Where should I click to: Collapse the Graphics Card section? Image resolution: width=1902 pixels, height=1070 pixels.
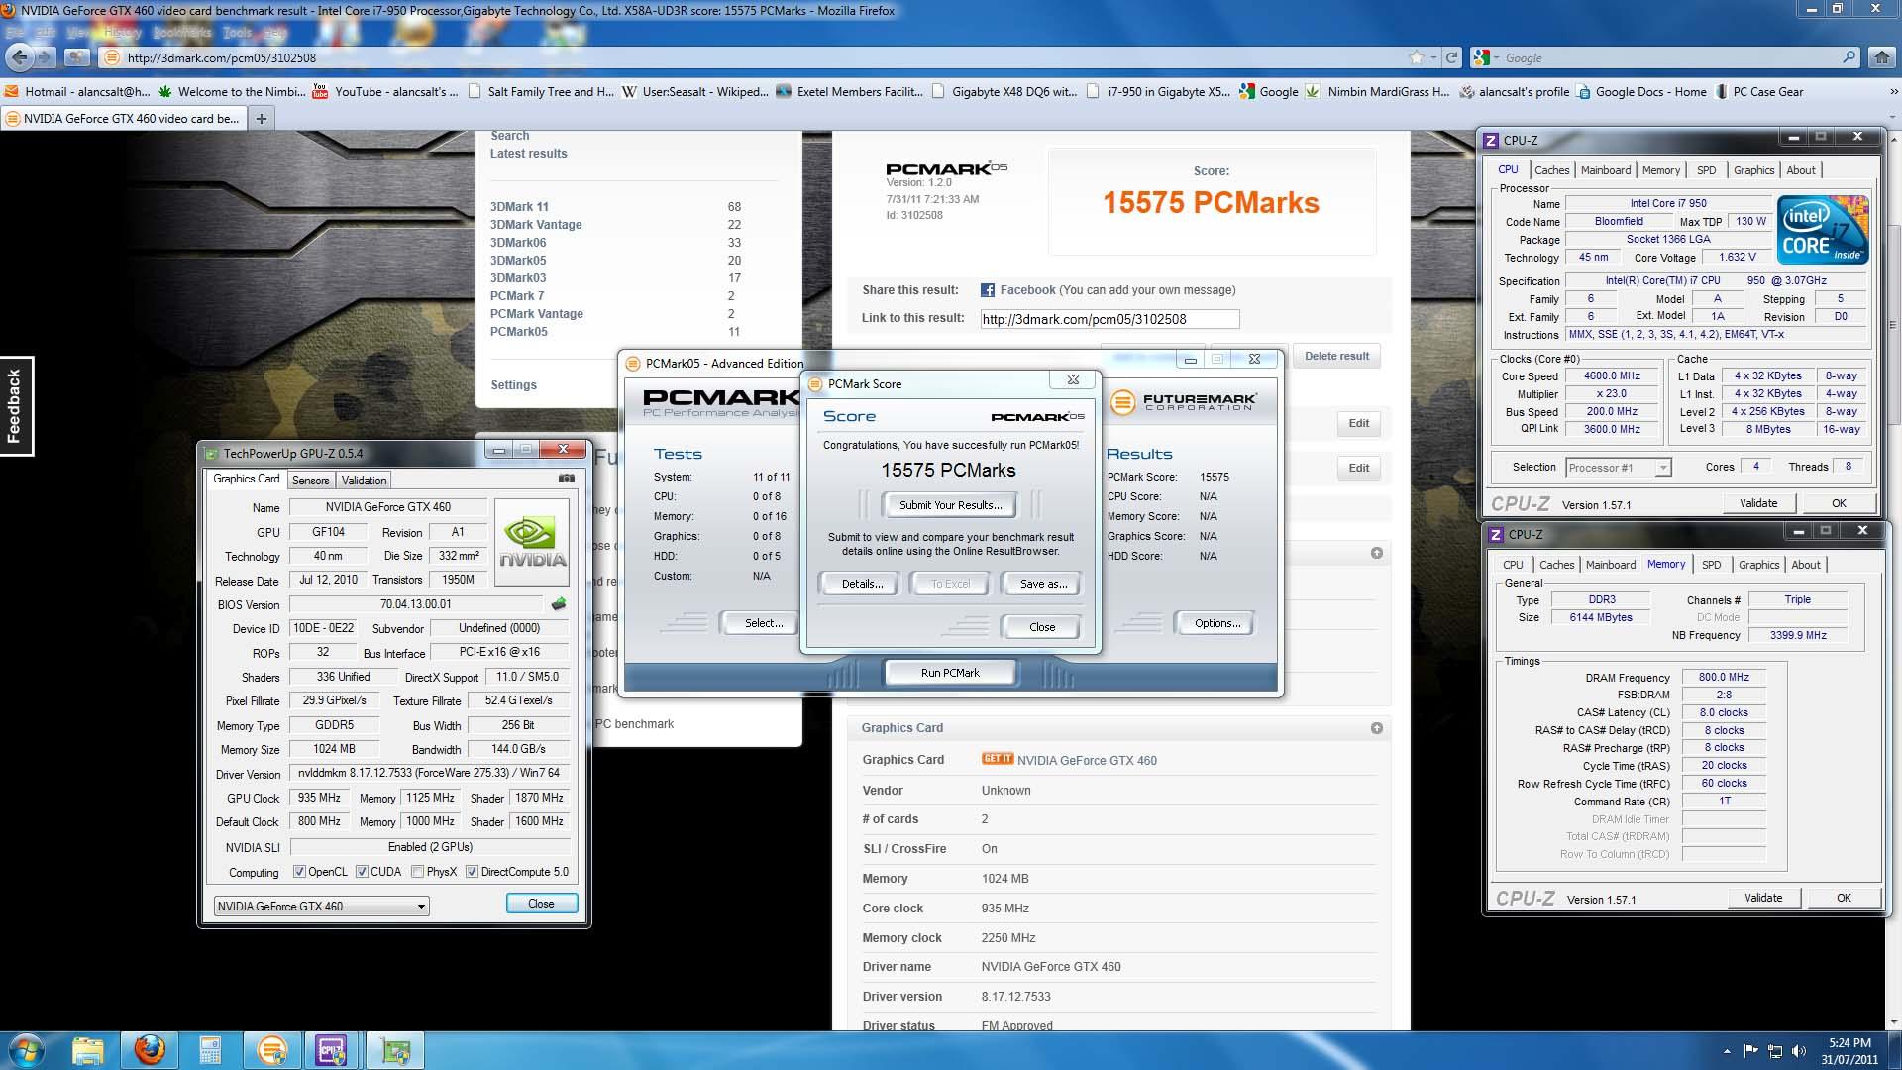click(x=1376, y=728)
